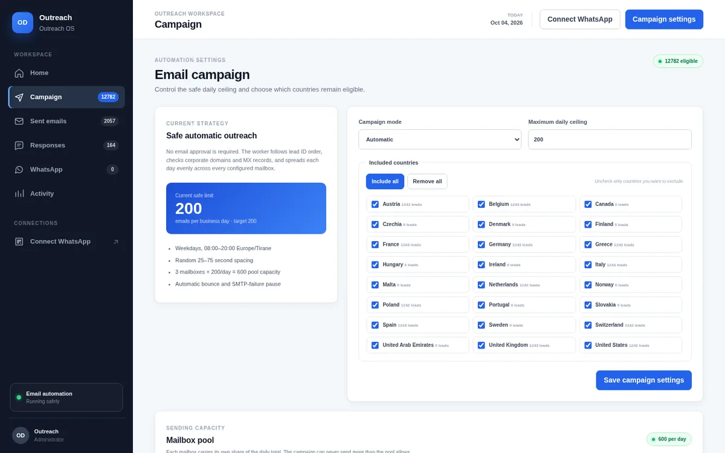Click the Include all button
Viewport: 725px width, 453px height.
[385, 181]
